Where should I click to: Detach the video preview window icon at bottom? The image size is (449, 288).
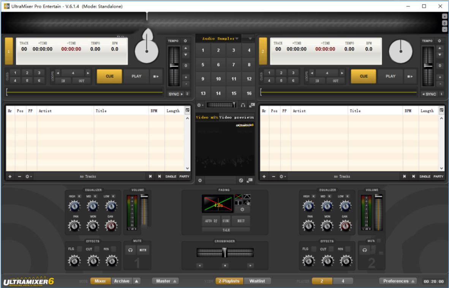(x=250, y=181)
